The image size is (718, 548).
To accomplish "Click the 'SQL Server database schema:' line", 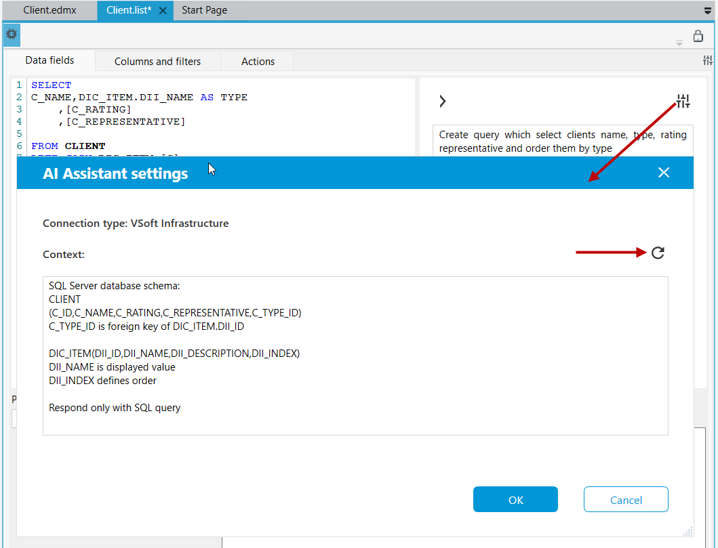I will tap(115, 286).
